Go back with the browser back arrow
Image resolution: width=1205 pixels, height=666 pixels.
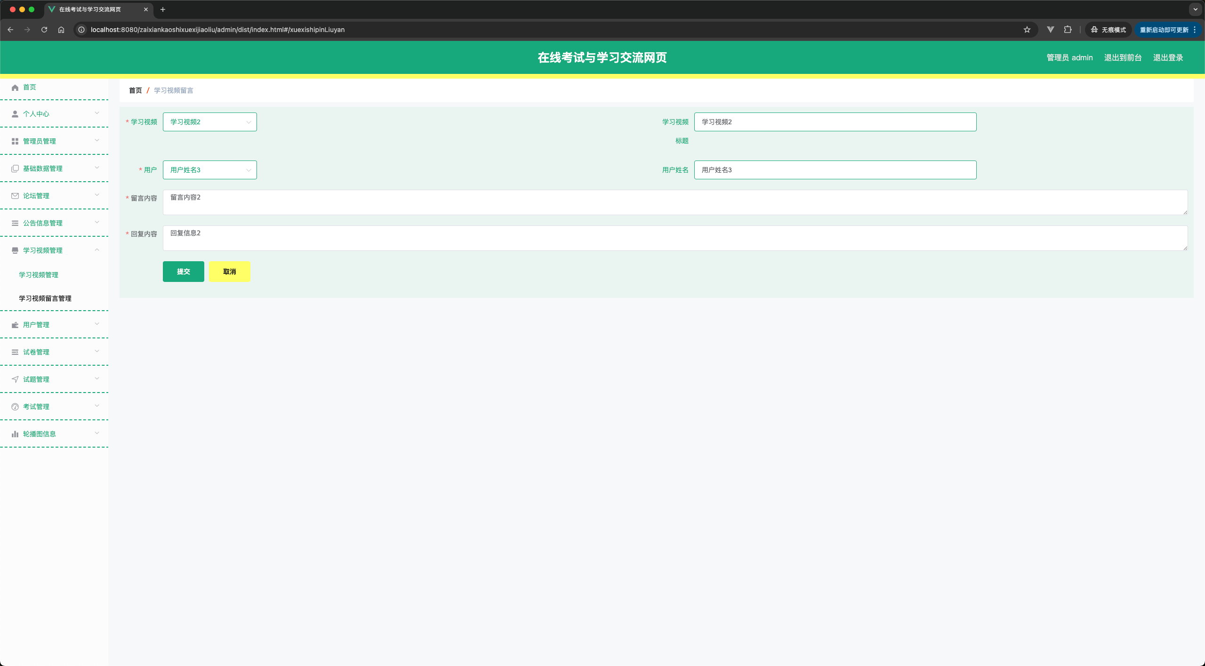(x=10, y=30)
